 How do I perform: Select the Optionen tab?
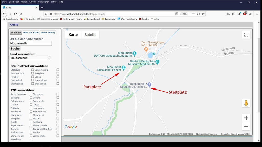tap(16, 32)
